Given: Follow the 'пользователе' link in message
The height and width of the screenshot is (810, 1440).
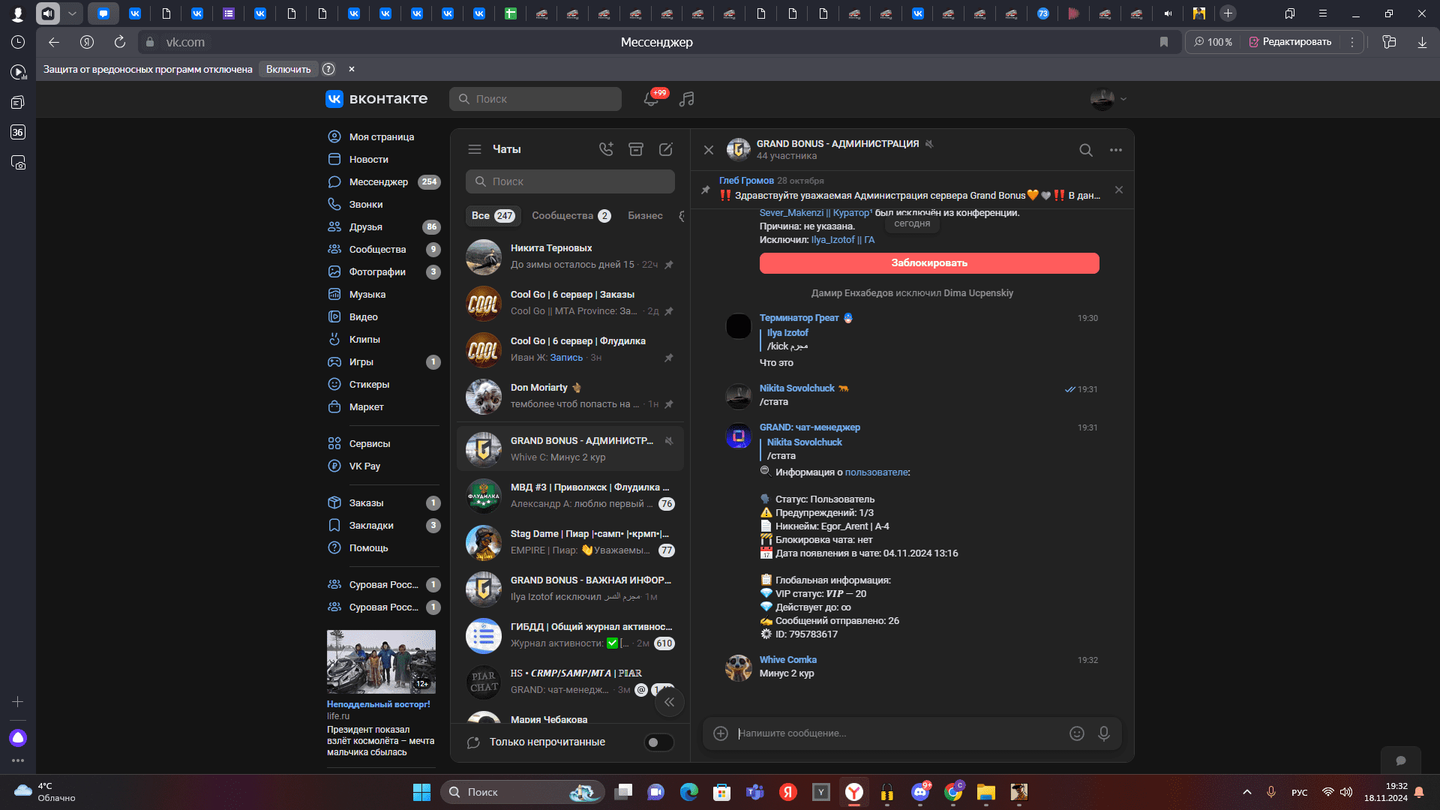Looking at the screenshot, I should (x=876, y=472).
